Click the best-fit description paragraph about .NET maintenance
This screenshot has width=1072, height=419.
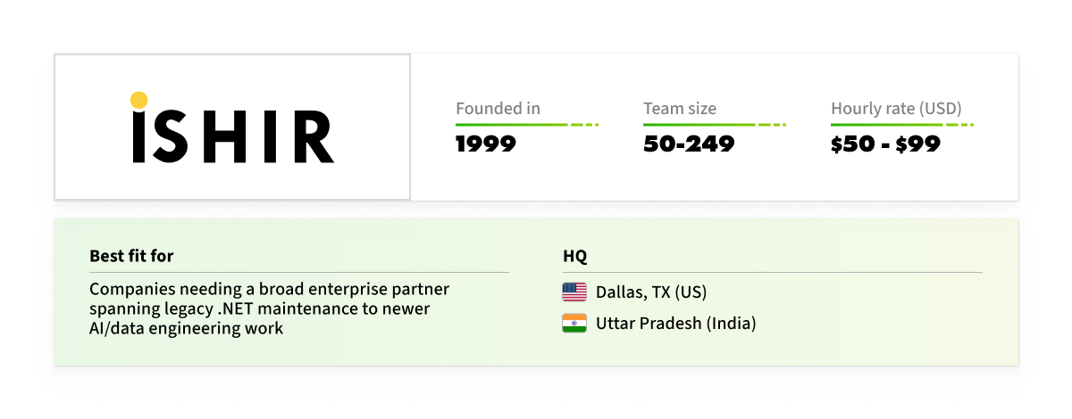click(x=270, y=308)
